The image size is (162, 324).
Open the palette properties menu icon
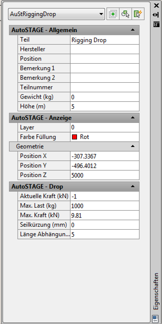tap(156, 24)
